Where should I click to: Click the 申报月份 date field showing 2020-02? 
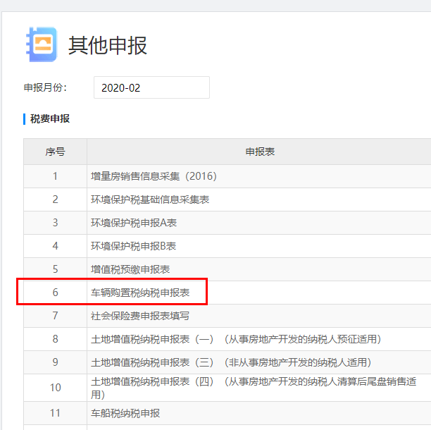click(151, 87)
